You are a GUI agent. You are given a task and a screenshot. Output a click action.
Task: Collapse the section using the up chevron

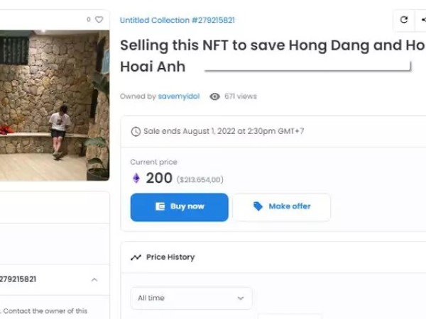(94, 279)
